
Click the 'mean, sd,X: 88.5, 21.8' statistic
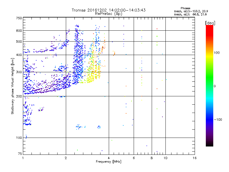[x=190, y=14]
